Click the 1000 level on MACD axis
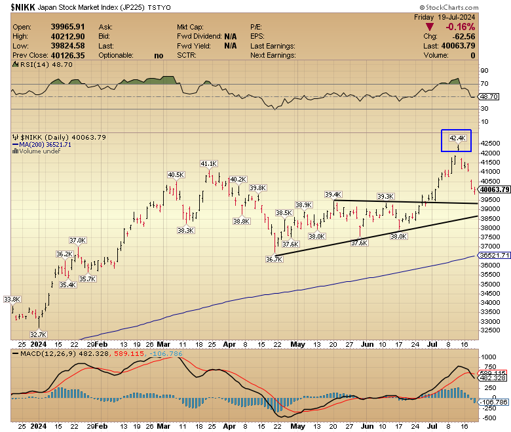Image resolution: width=511 pixels, height=432 pixels. 488,357
